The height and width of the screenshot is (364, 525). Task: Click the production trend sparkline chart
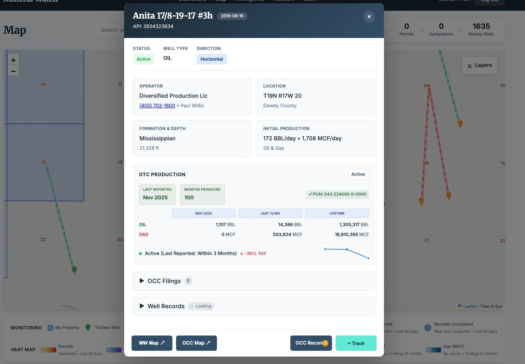(346, 253)
